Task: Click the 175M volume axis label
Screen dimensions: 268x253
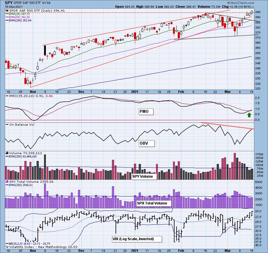Action: coord(259,154)
